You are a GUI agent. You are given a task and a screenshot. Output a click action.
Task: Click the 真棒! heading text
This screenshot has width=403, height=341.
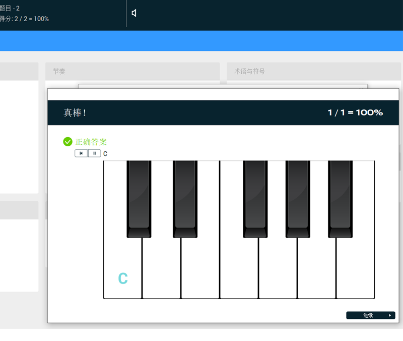(75, 112)
